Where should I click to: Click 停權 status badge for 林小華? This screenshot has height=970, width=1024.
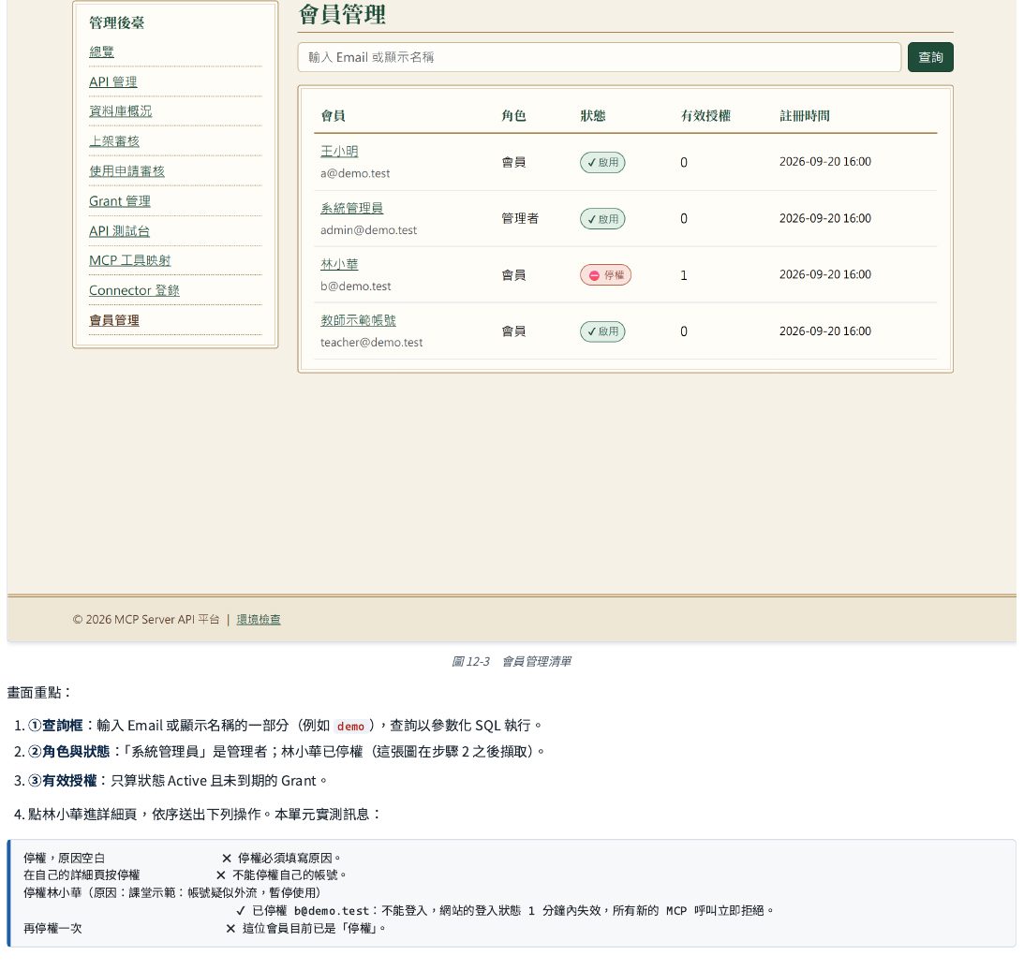[605, 275]
